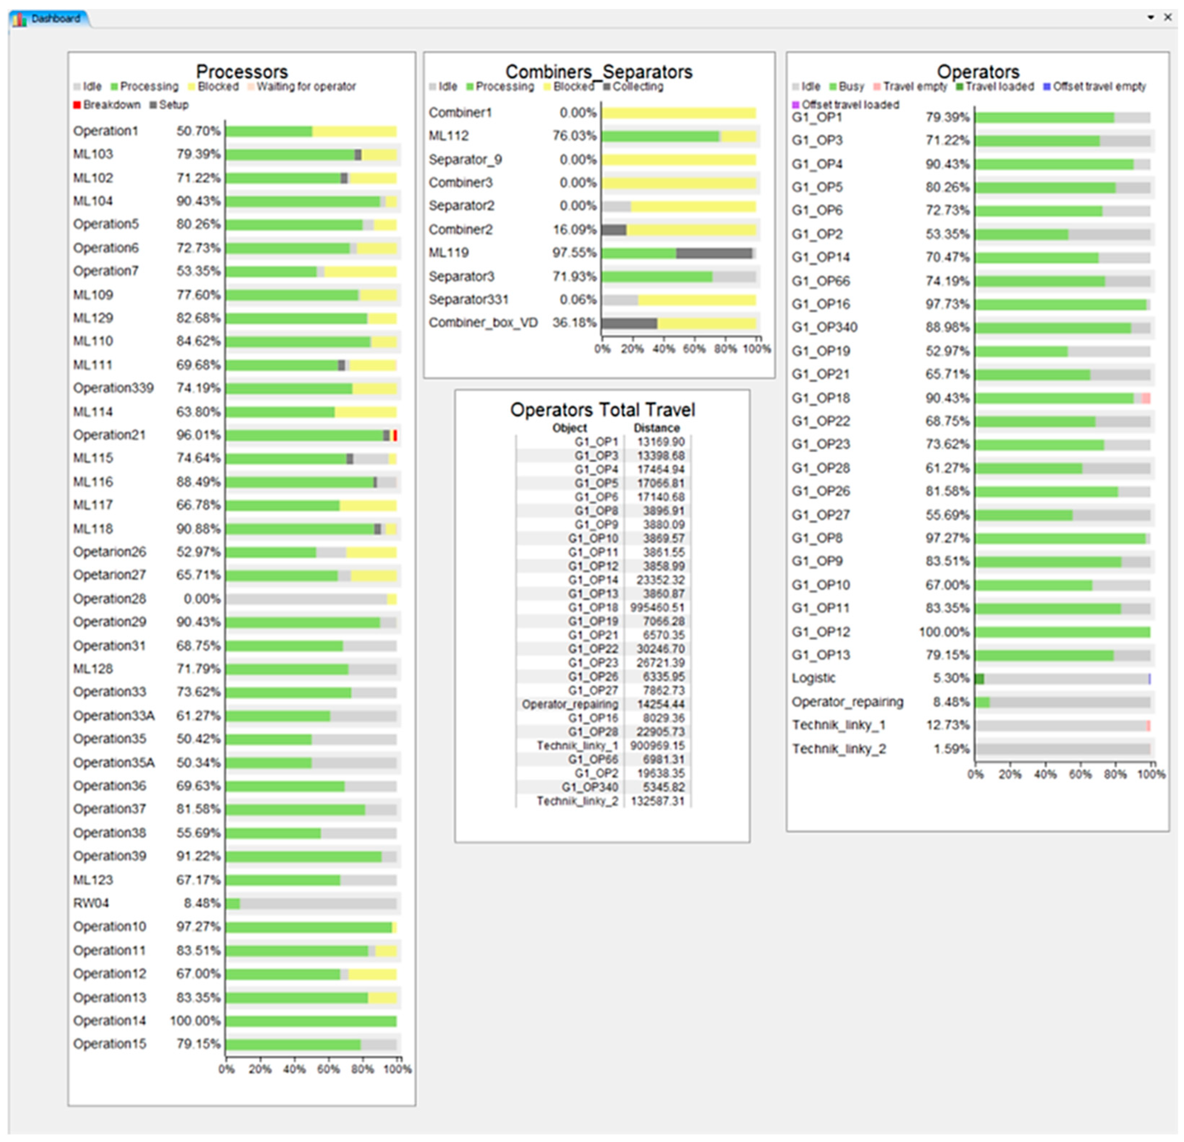
Task: Click the Collecting legend swatch
Action: pos(607,87)
